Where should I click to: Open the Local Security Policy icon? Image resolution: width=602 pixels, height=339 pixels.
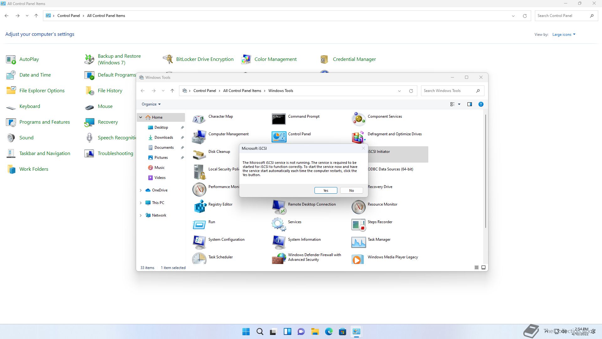[x=199, y=172]
